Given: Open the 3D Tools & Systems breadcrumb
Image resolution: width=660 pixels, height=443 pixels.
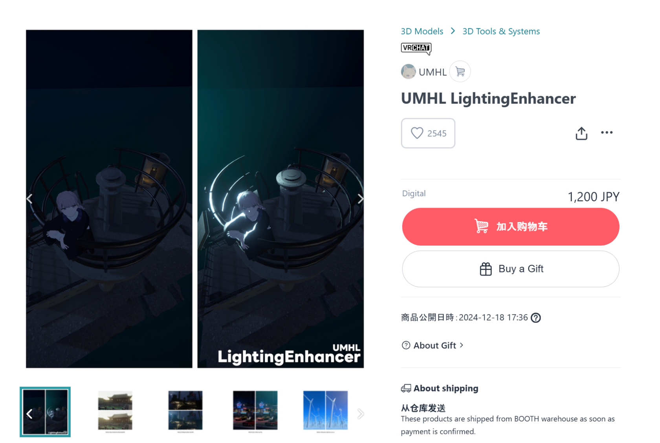Looking at the screenshot, I should pyautogui.click(x=501, y=31).
